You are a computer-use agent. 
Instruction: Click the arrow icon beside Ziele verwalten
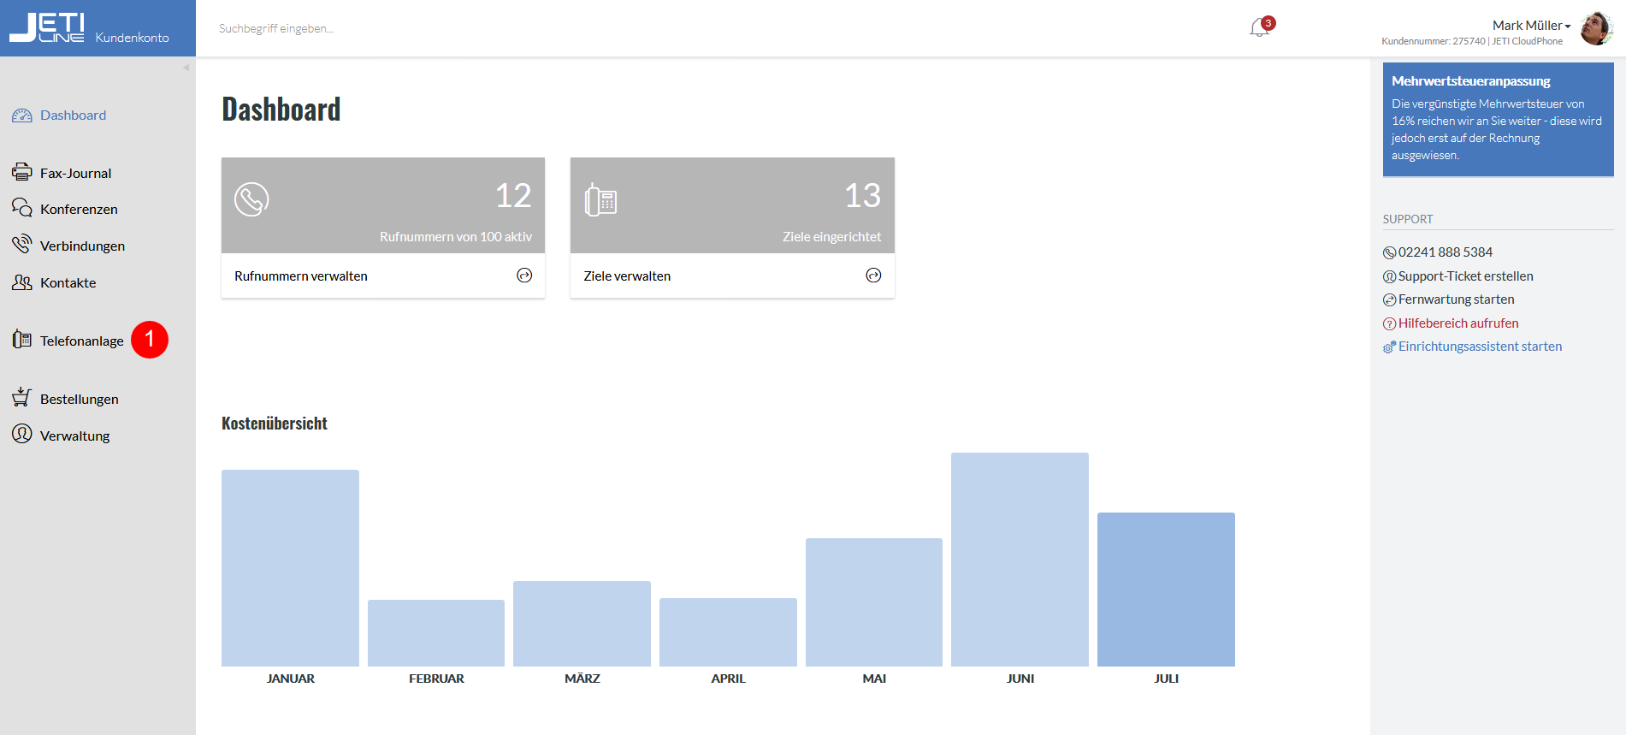tap(873, 276)
